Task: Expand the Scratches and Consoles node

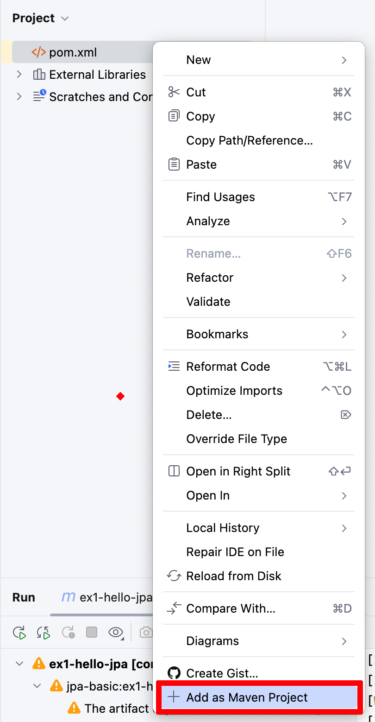Action: 19,97
